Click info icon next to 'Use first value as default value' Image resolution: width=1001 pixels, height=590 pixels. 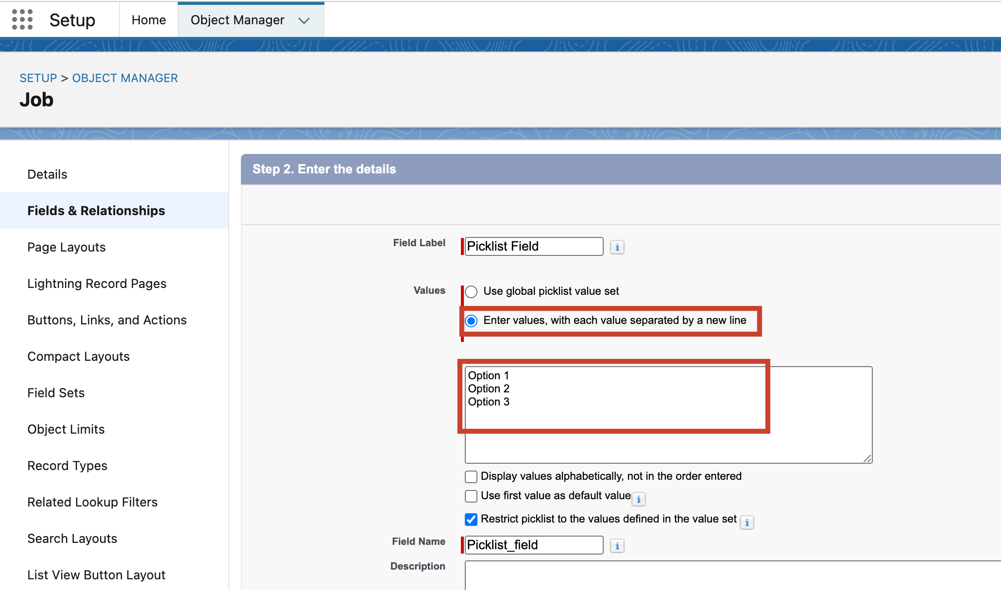(639, 499)
